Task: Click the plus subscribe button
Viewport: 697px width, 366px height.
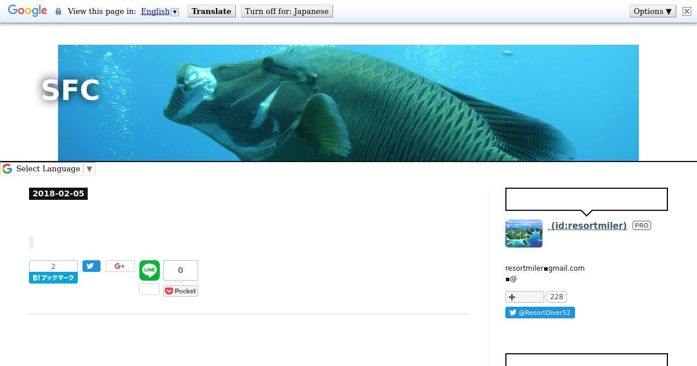Action: tap(524, 297)
